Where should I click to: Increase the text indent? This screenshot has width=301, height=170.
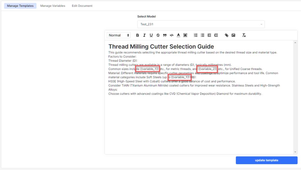216,35
